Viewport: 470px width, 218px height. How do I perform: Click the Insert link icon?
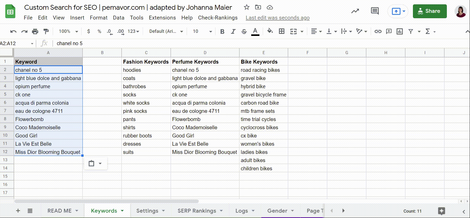(x=378, y=31)
